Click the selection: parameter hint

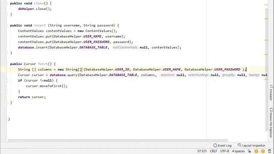[167, 75]
